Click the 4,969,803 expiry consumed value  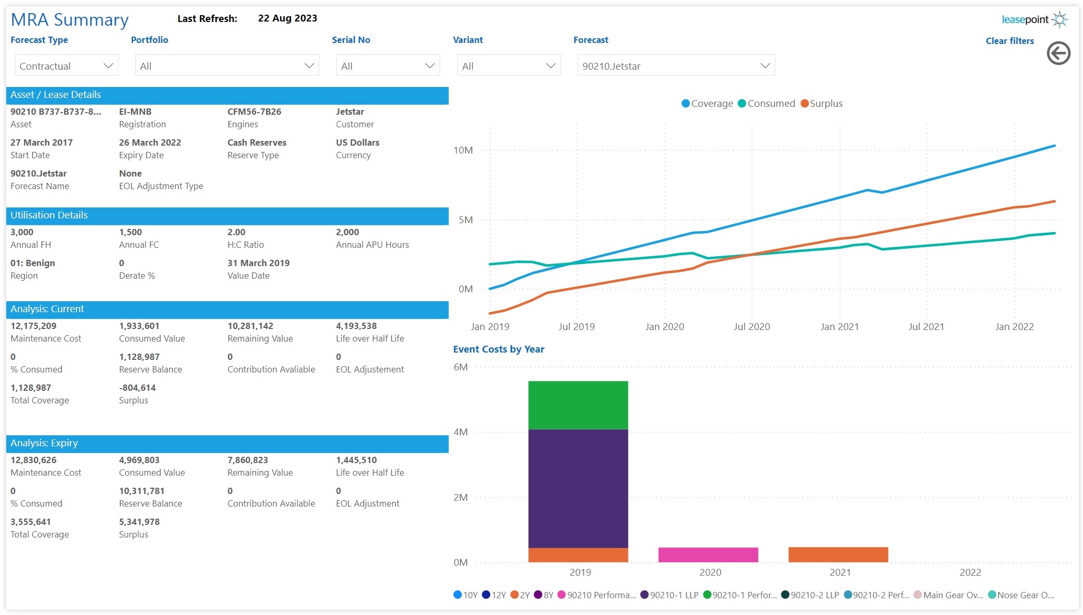139,460
